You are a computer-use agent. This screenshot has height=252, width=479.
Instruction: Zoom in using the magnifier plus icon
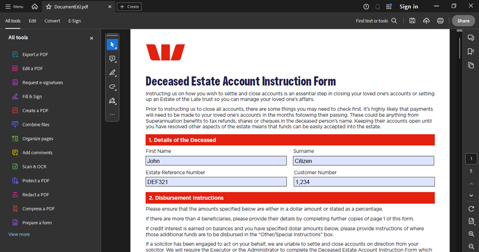(x=471, y=234)
